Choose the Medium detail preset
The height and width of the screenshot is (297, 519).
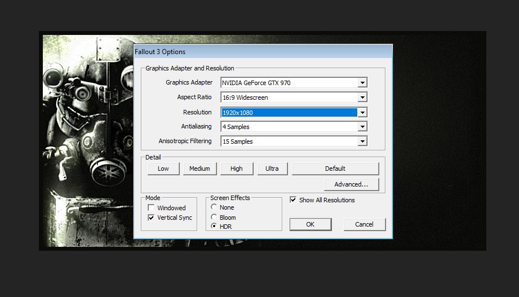(200, 169)
